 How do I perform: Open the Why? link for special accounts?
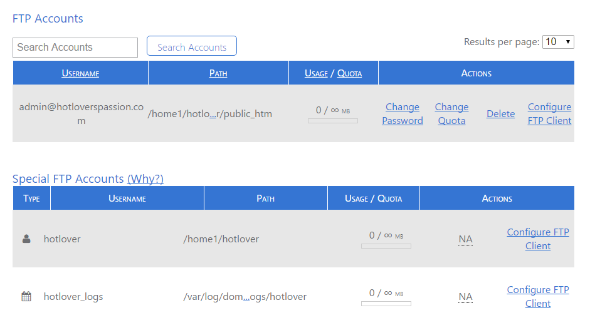point(145,179)
